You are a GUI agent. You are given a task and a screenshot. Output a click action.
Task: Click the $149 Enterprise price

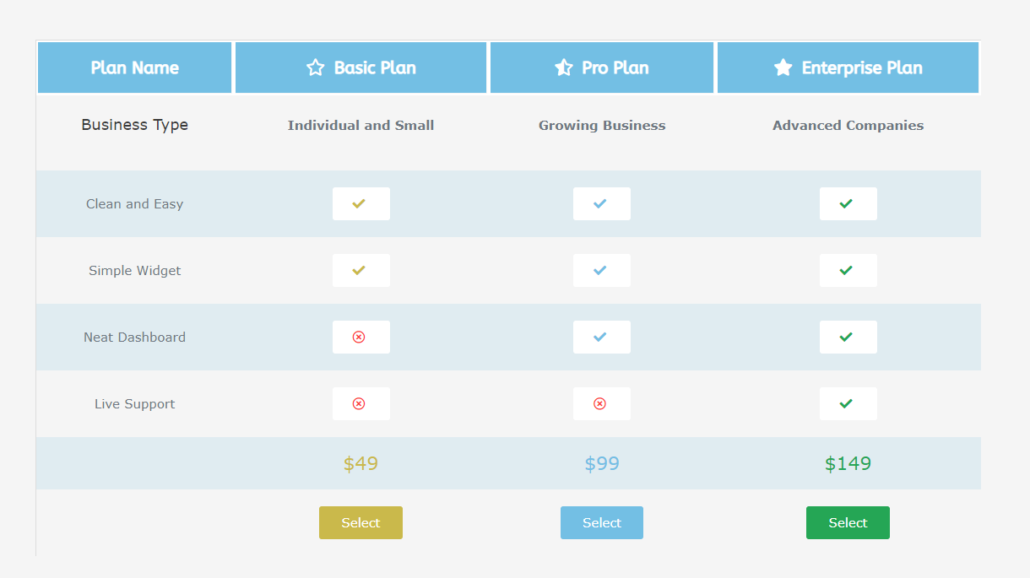848,463
